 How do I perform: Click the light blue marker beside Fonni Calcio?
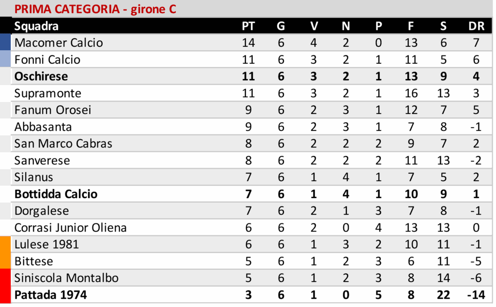coord(5,59)
